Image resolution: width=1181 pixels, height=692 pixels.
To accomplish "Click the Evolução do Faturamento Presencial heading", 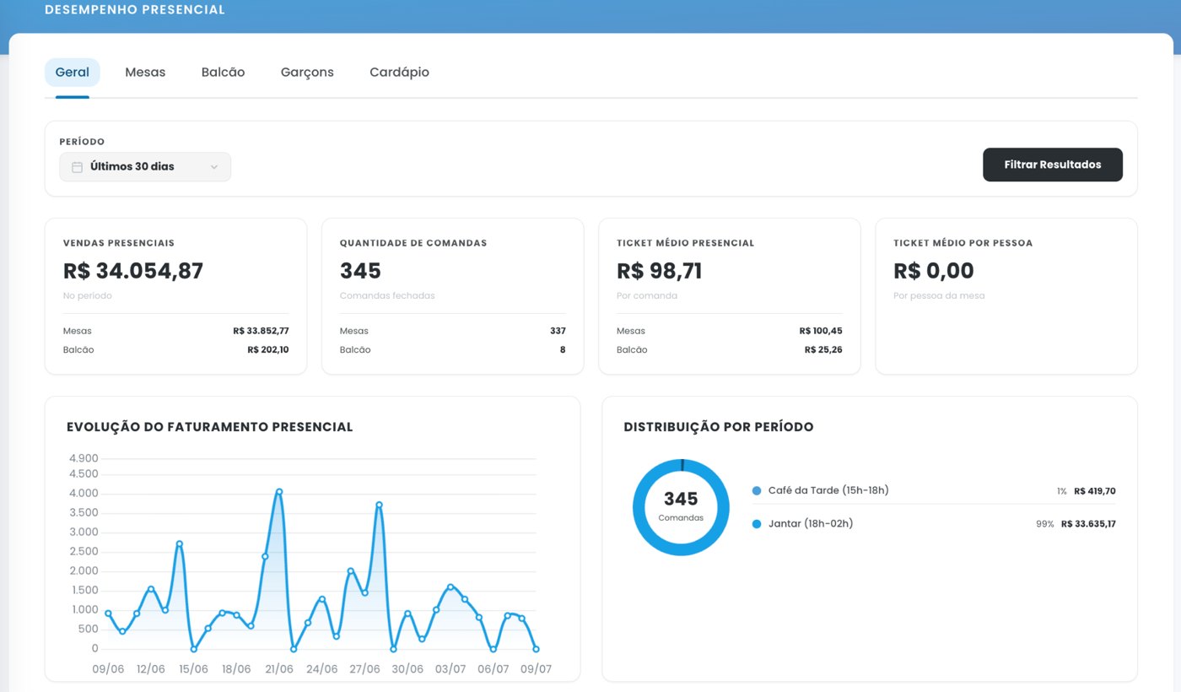I will [x=210, y=427].
